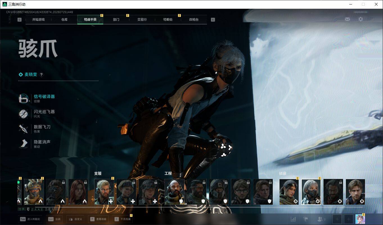Click the 侦察 category label
Viewport: 383px width, 225px height.
coord(283,173)
